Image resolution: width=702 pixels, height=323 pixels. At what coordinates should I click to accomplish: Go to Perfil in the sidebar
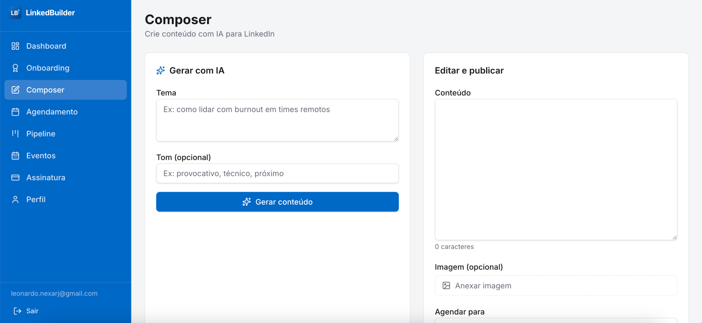[x=65, y=199]
